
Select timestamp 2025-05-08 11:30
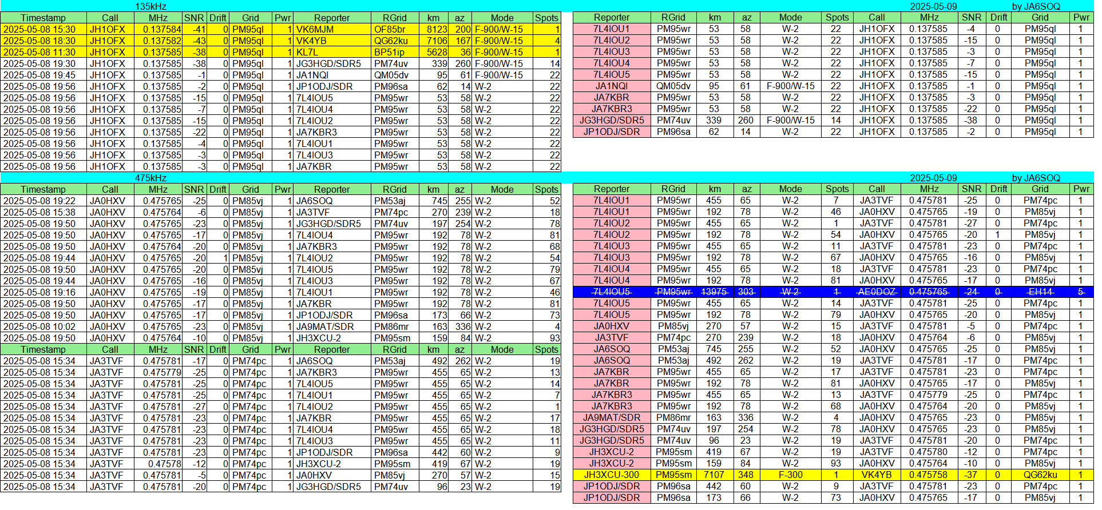click(43, 52)
